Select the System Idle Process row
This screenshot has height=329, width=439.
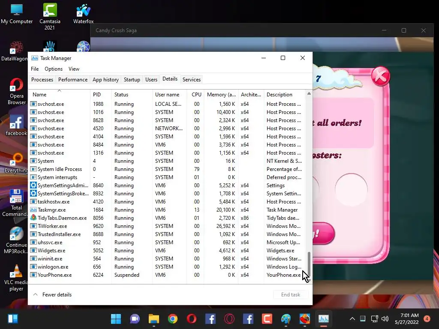(167, 169)
